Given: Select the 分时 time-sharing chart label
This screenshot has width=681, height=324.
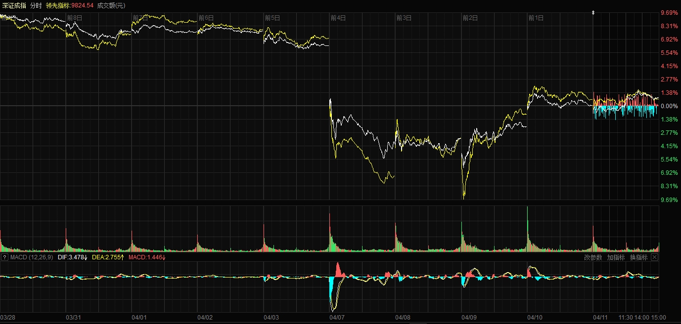Looking at the screenshot, I should (36, 5).
